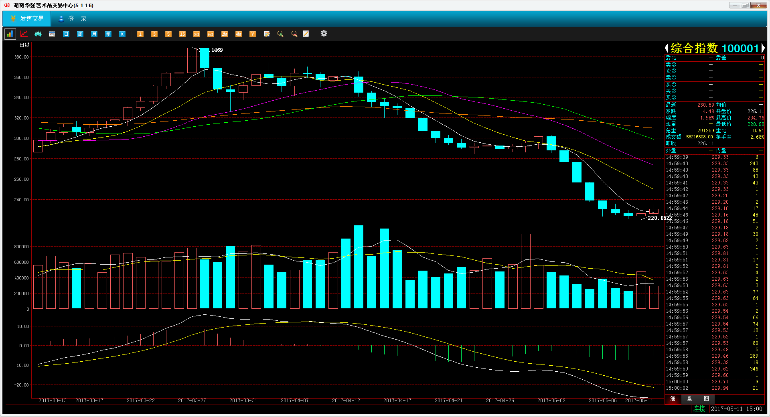Open the settings gear icon

tap(324, 34)
